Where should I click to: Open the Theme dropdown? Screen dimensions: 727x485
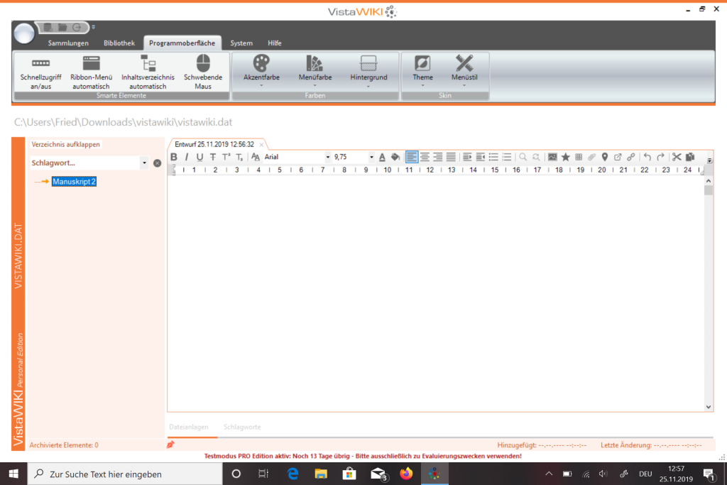[x=423, y=72]
